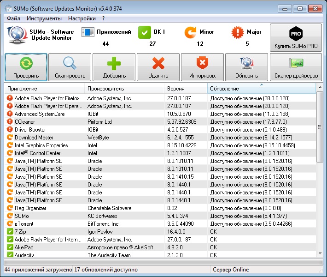Viewport: 327px width, 277px height.
Task: Select Chemtable Software cell
Action: point(109,208)
